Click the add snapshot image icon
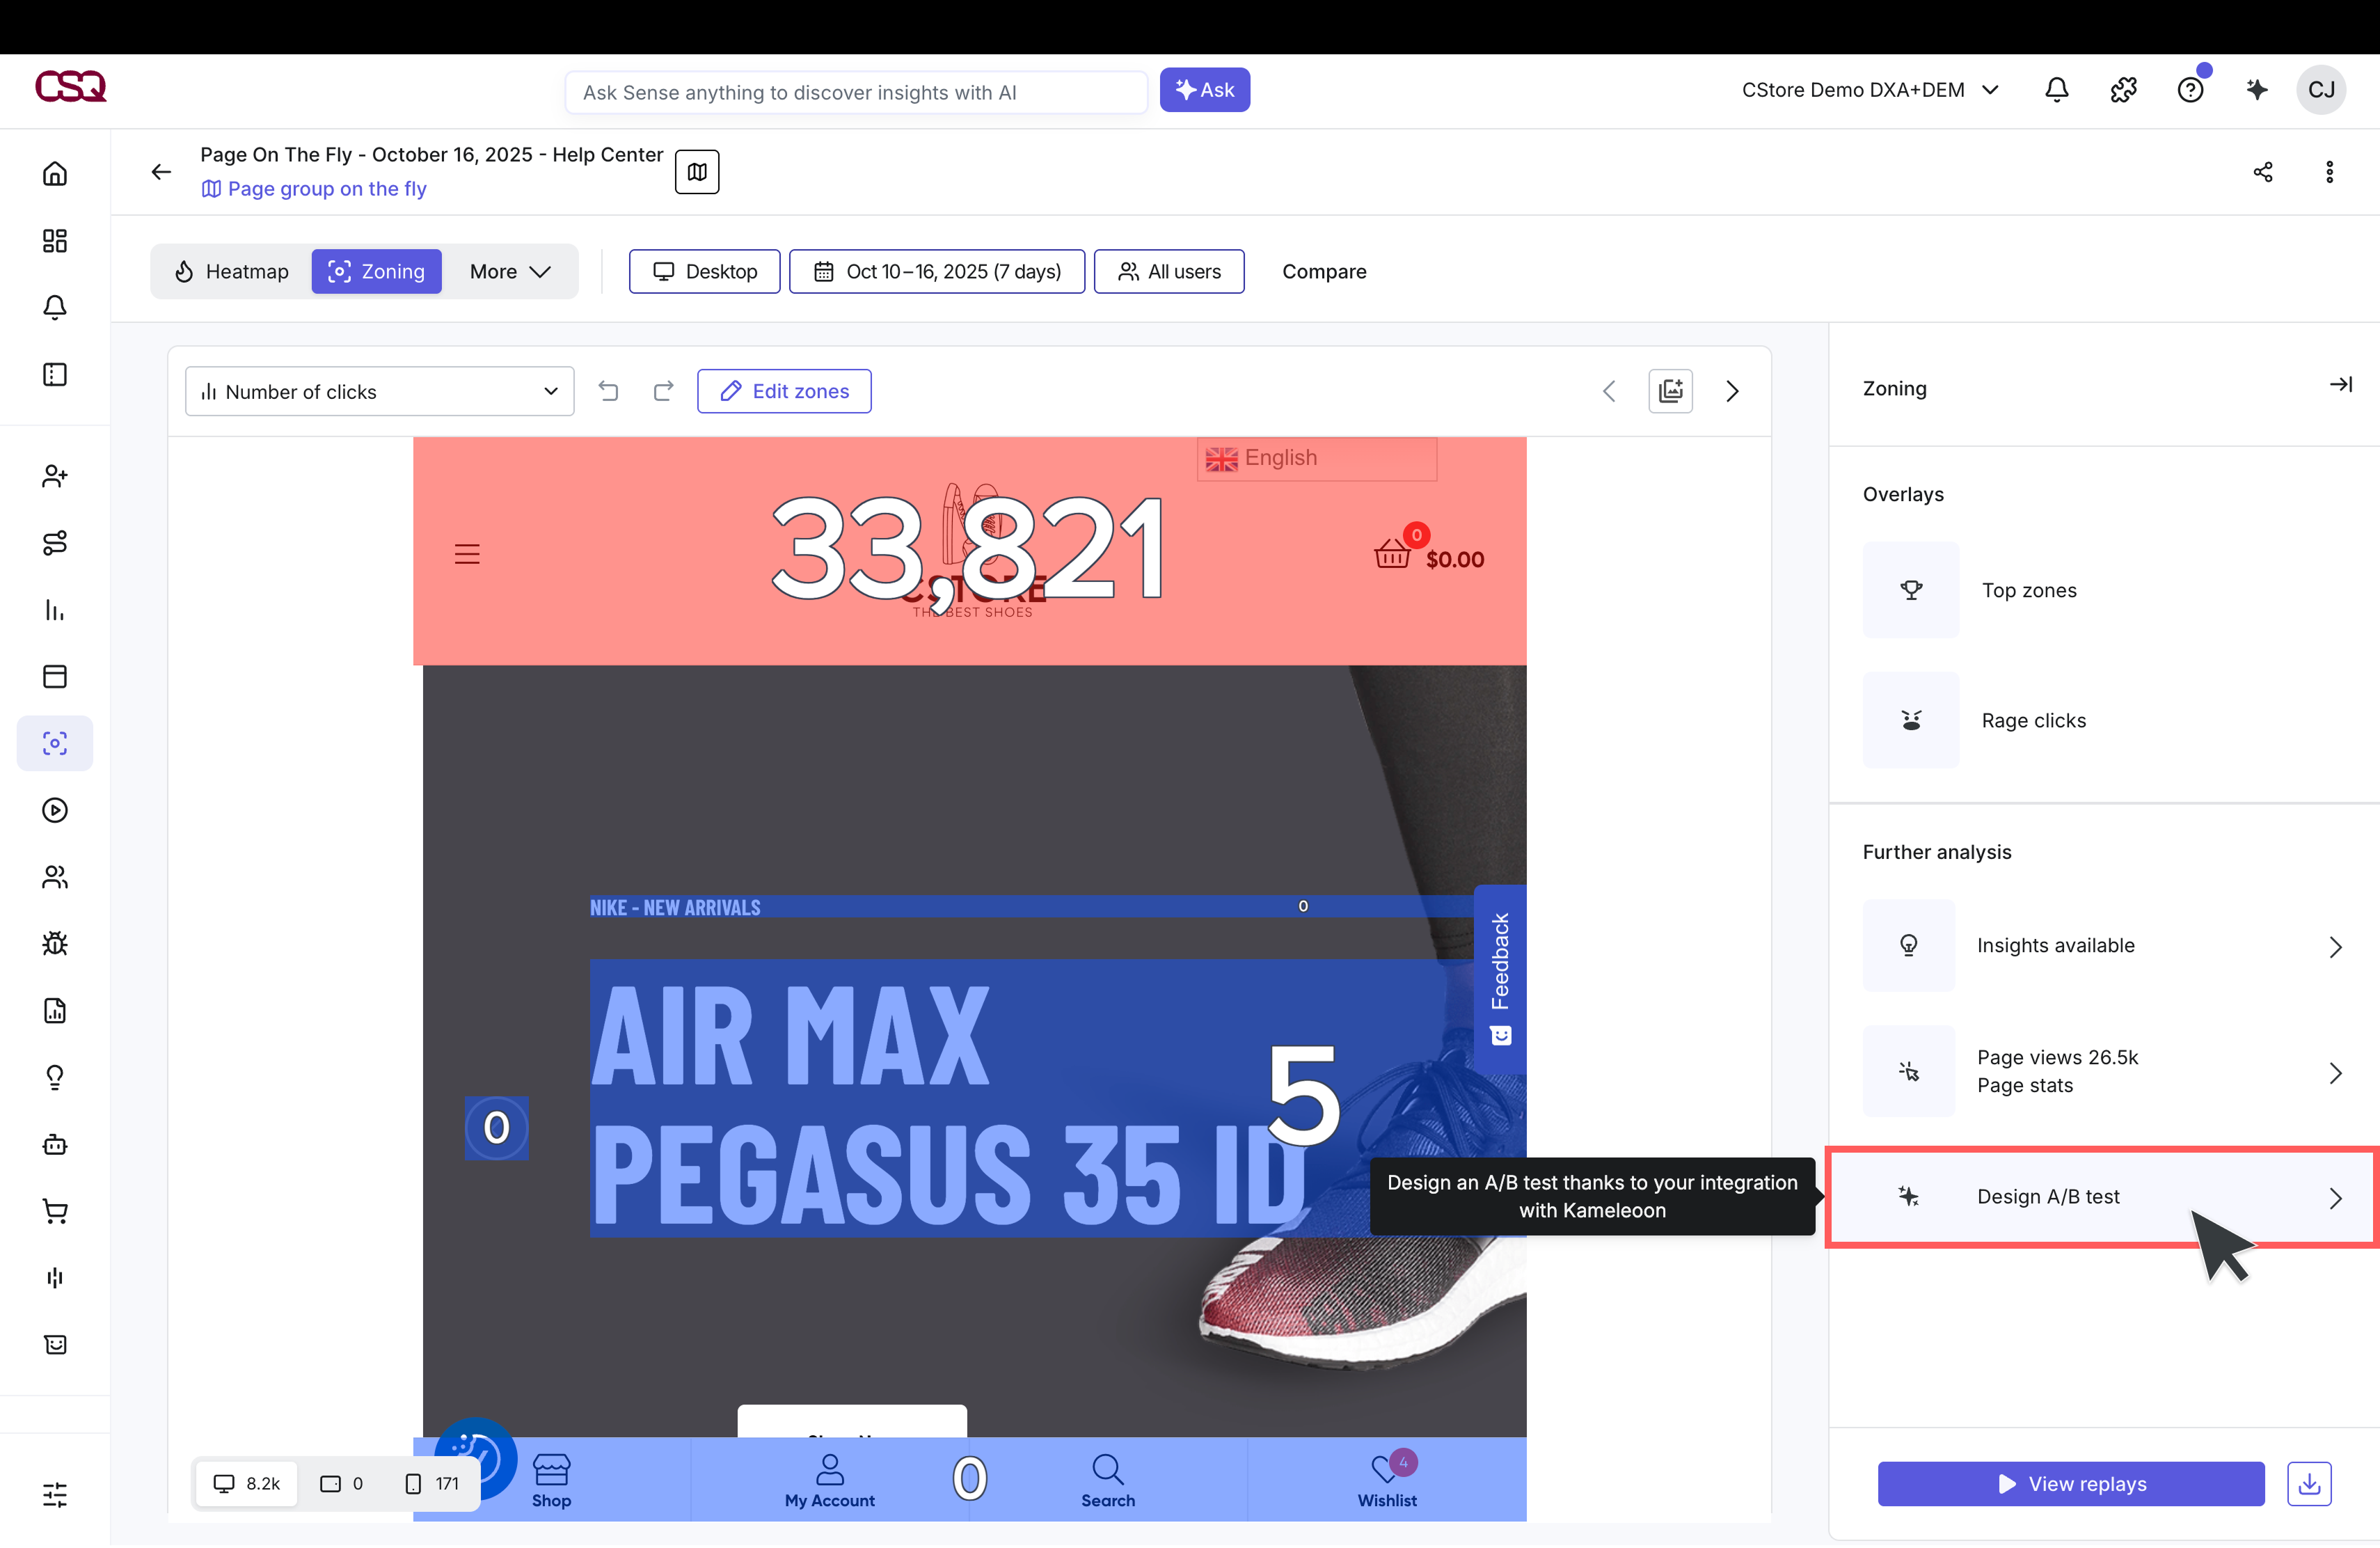Screen dimensions: 2380x1548 pyautogui.click(x=1670, y=391)
